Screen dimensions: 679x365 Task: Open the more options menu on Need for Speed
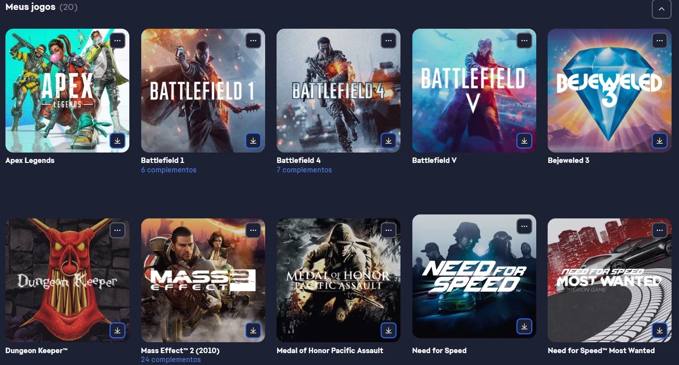[524, 226]
